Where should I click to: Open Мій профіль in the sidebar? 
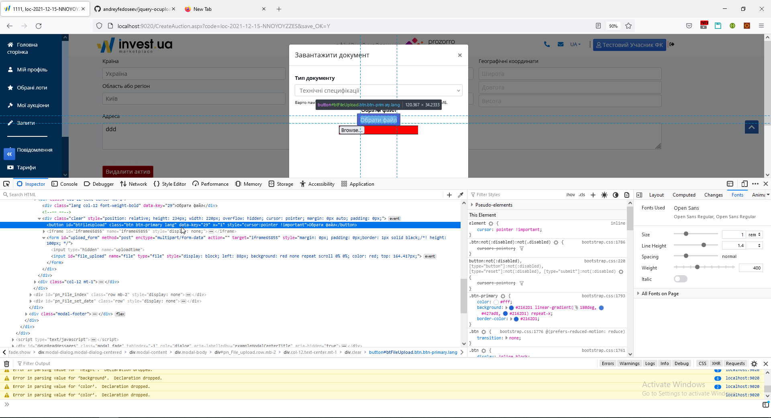coord(32,69)
